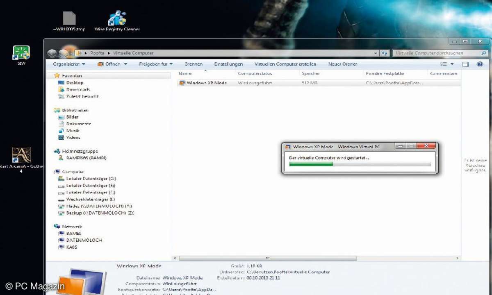Click 'Virtuelle Computer' breadcrumb in address bar
Viewport: 492px width, 295px height.
tap(133, 53)
